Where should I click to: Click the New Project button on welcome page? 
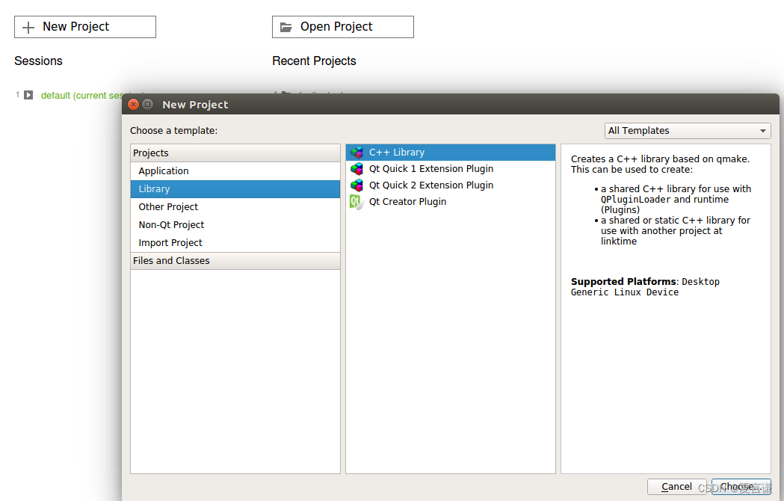coord(85,27)
